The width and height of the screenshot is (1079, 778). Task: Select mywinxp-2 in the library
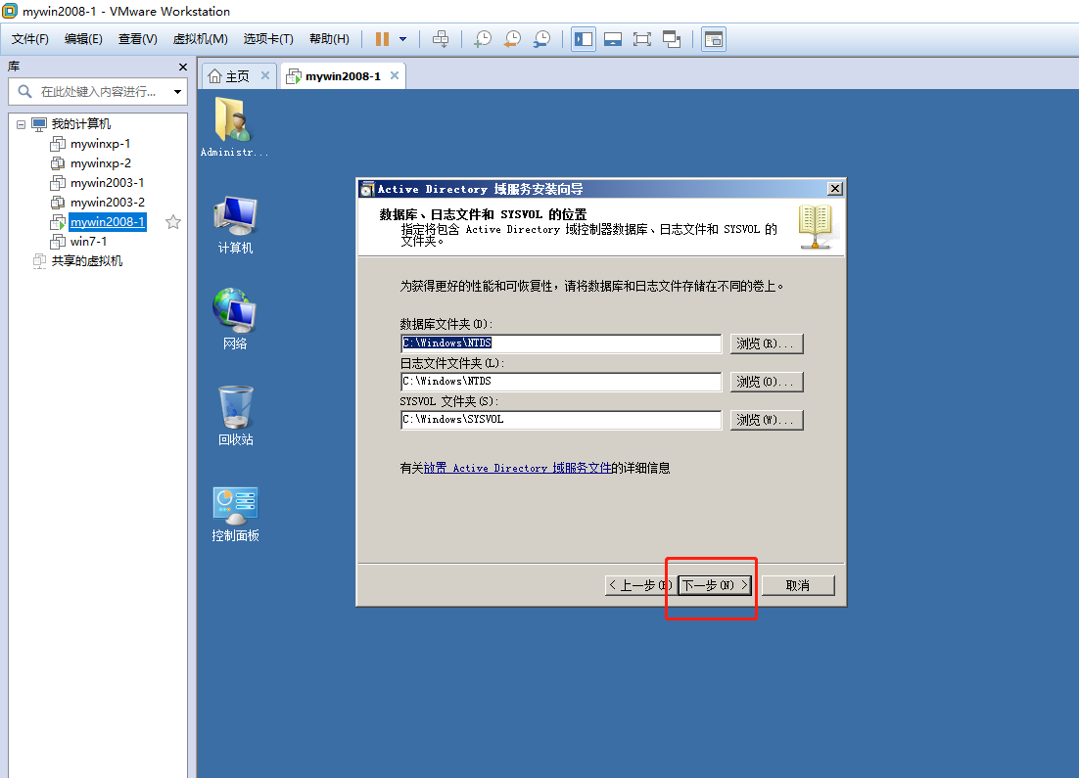coord(101,163)
